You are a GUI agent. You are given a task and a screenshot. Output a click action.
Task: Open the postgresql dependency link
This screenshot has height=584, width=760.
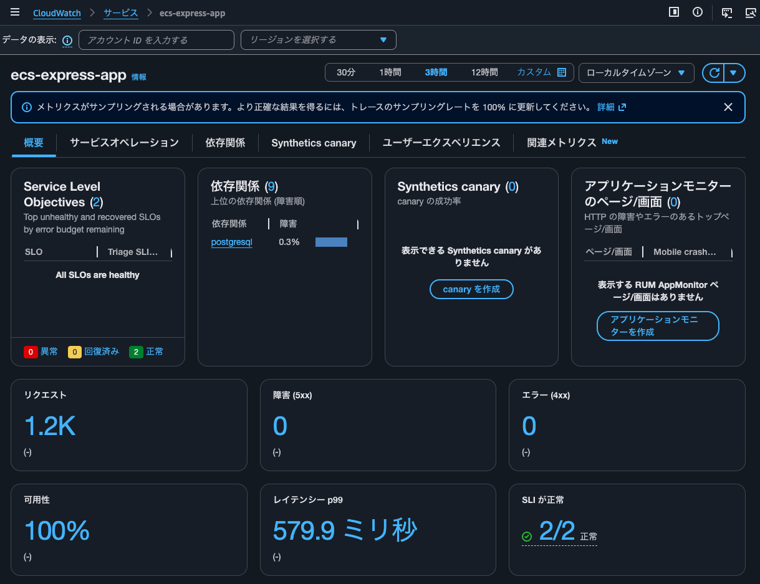(231, 242)
